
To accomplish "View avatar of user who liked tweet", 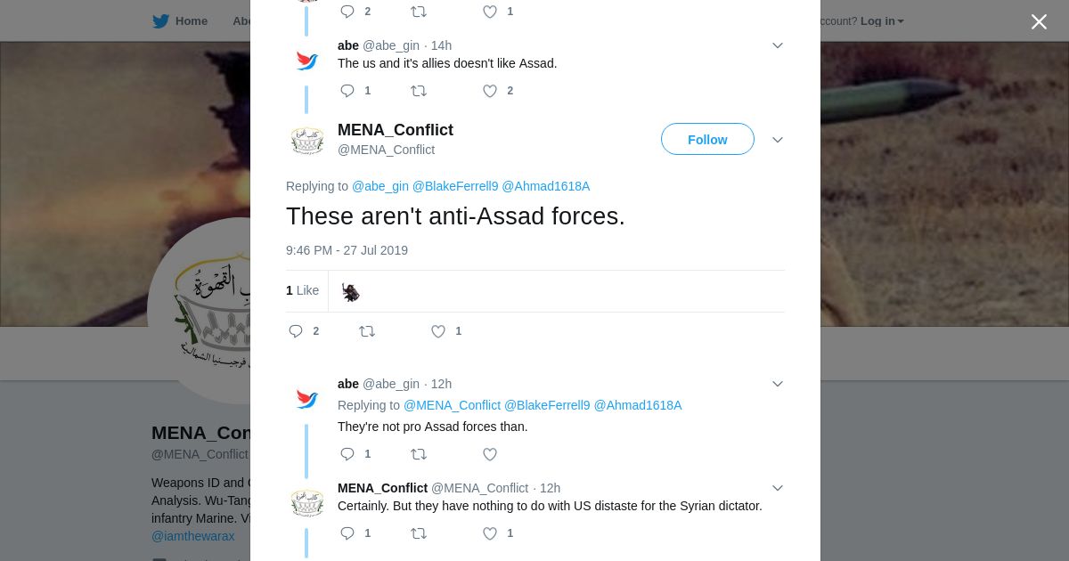I will point(351,292).
